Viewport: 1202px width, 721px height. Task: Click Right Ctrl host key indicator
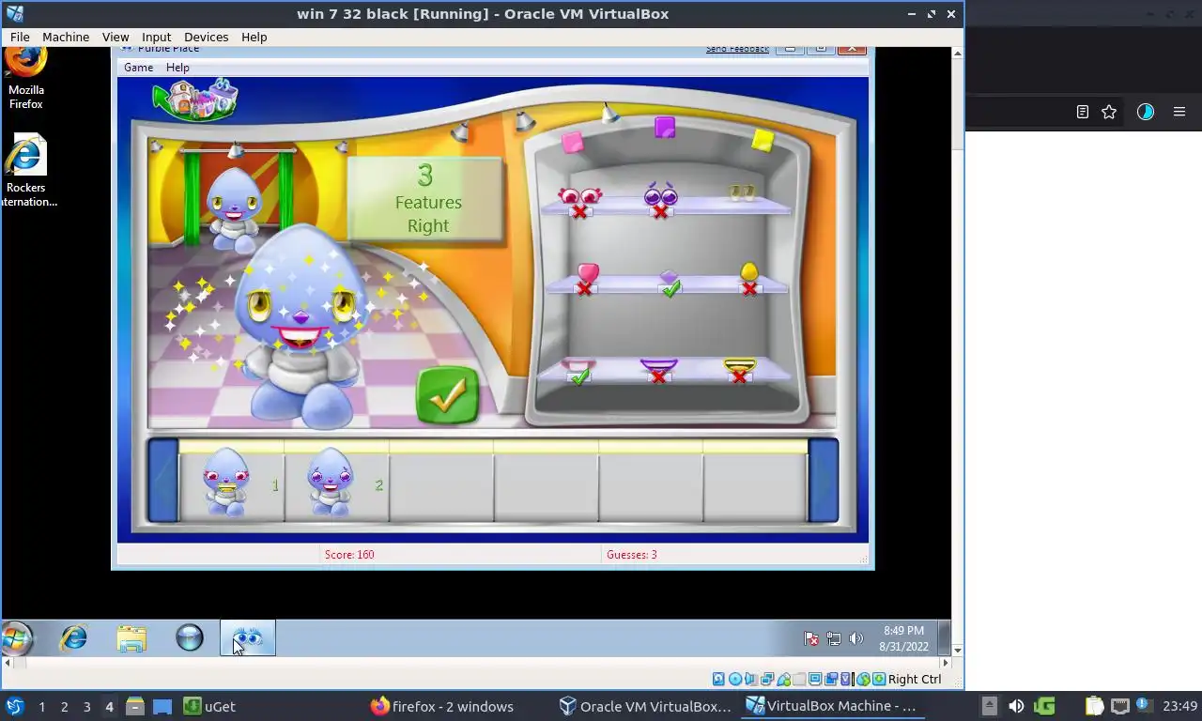tap(915, 679)
